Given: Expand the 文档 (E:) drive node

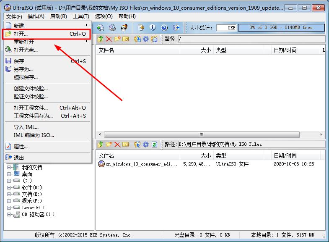Looking at the screenshot, I should pos(9,194).
